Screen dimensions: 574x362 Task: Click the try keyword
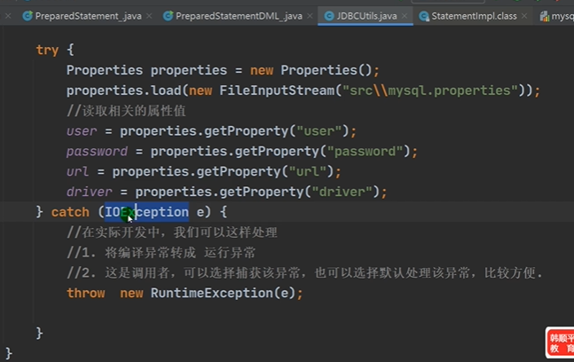click(47, 50)
